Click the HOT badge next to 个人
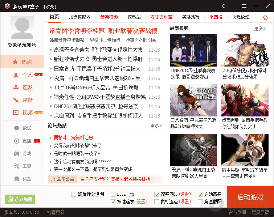This screenshot has height=217, width=274. point(38,75)
